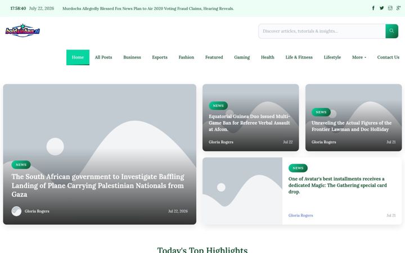Open the Featured category
This screenshot has width=405, height=253.
(214, 57)
